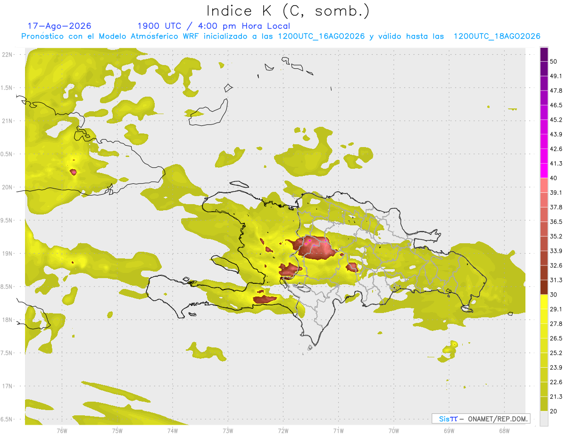566x437 pixels.
Task: Click the colorbar value "43.9"
Action: (557, 134)
